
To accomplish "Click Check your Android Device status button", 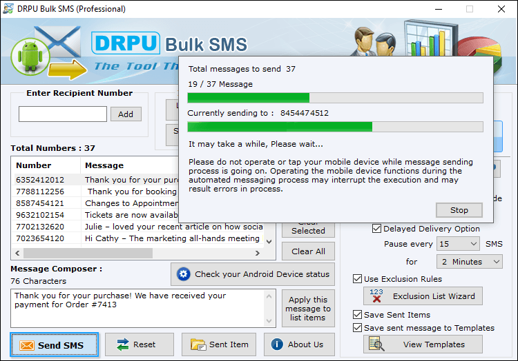I will coord(253,274).
